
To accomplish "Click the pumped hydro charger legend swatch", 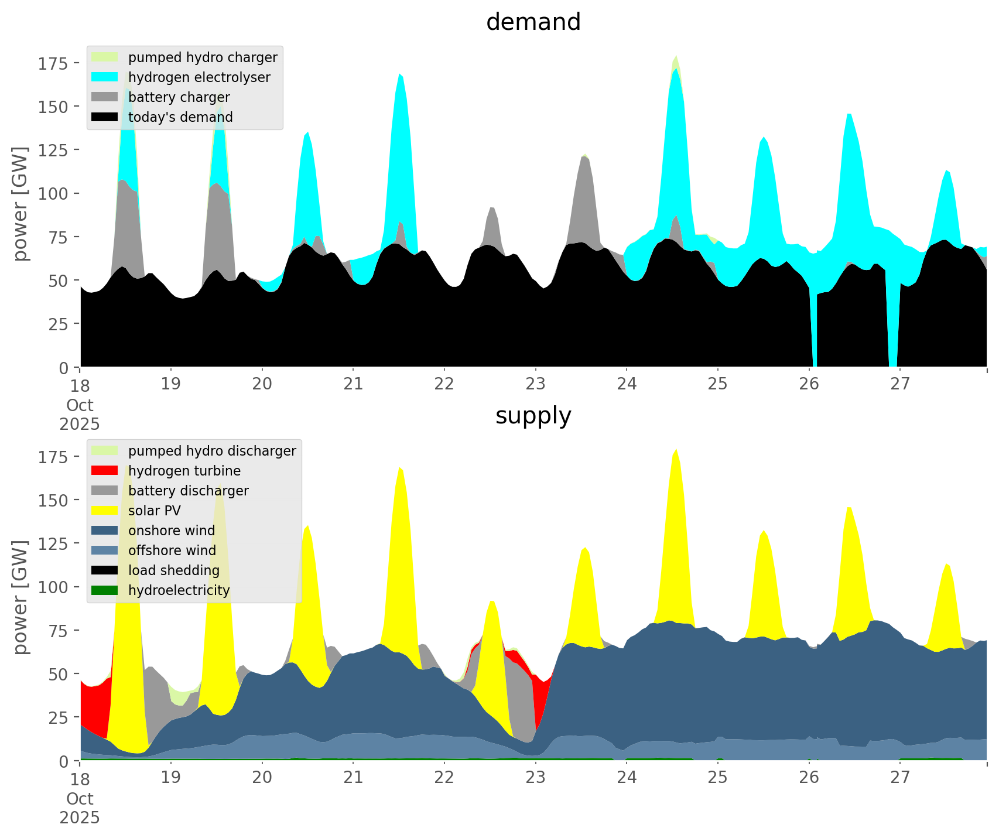I will [x=105, y=57].
